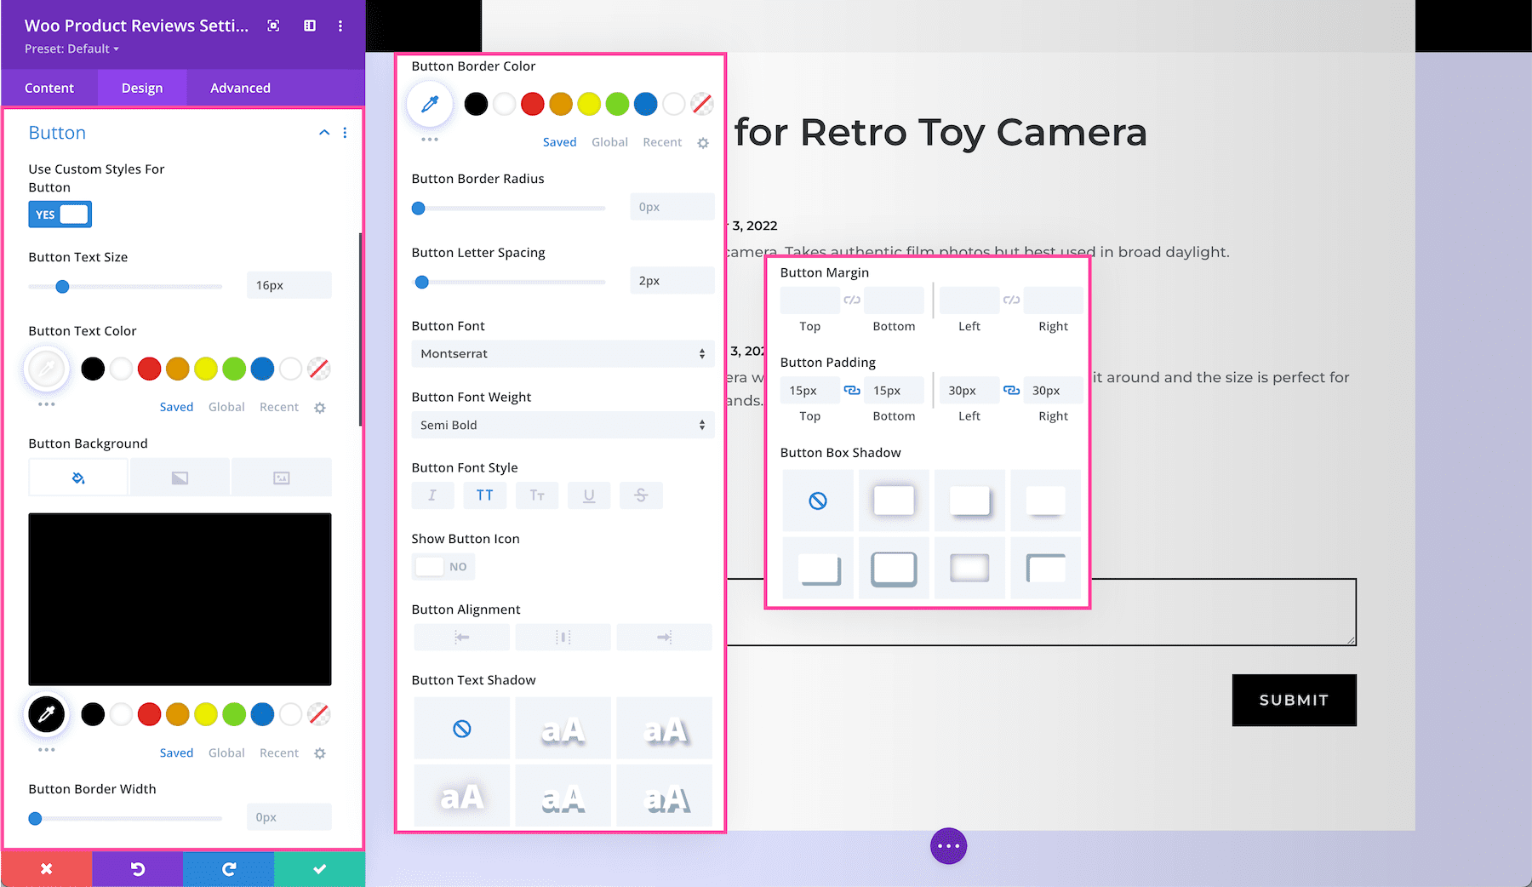The width and height of the screenshot is (1532, 887).
Task: Open the Button Font Weight dropdown
Action: [562, 425]
